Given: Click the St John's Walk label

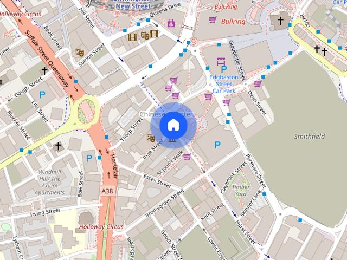Looking at the screenshot, I should coord(170,163).
